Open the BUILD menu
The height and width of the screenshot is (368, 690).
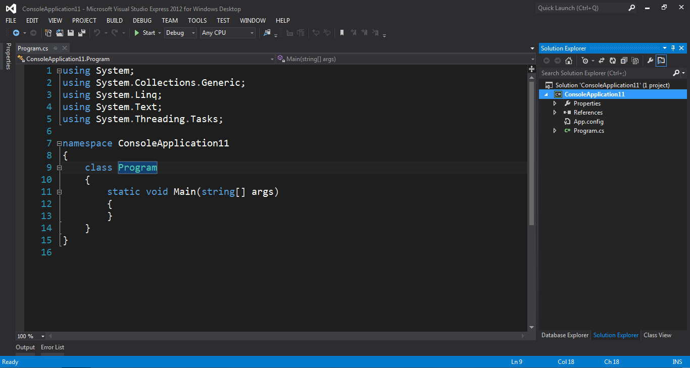(115, 21)
